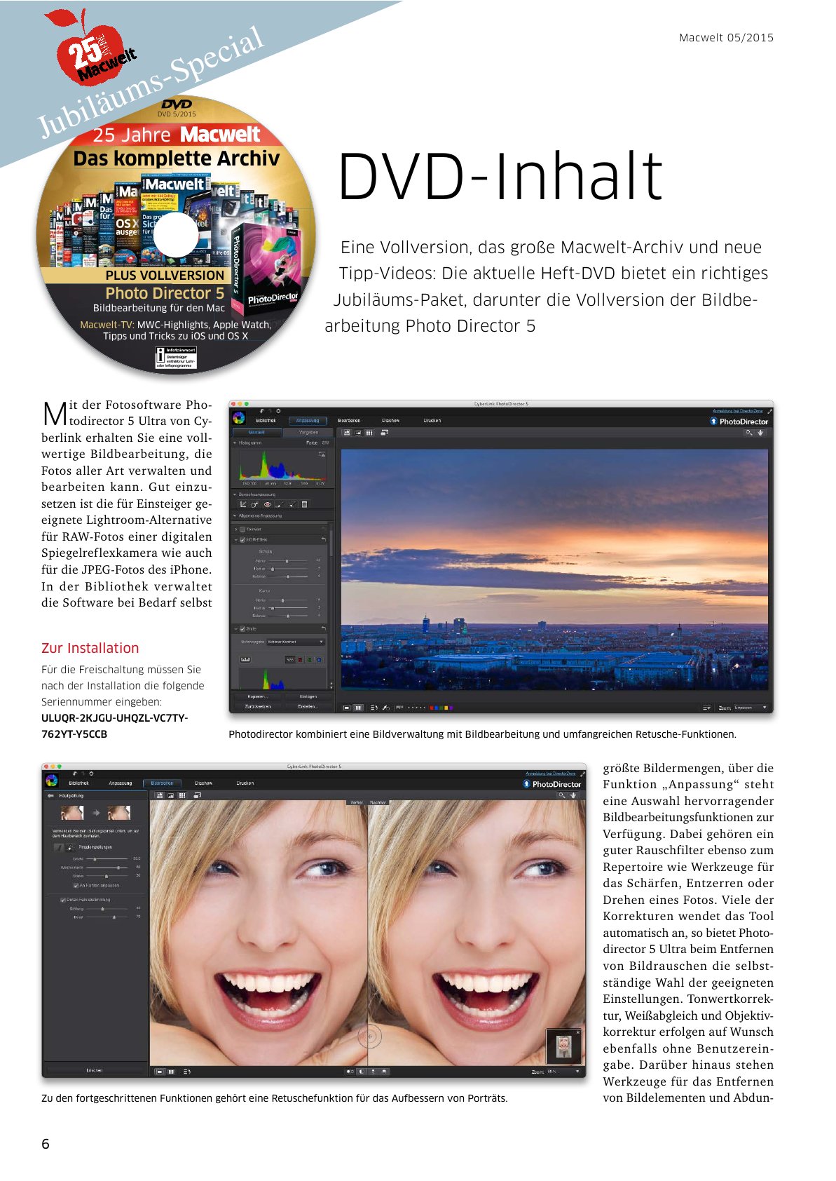The width and height of the screenshot is (836, 1181).
Task: Open Zoom dropdown in sky-photo window
Action: click(751, 708)
